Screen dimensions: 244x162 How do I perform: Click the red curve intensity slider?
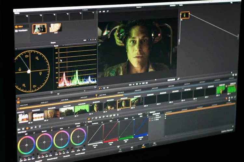click(x=111, y=141)
